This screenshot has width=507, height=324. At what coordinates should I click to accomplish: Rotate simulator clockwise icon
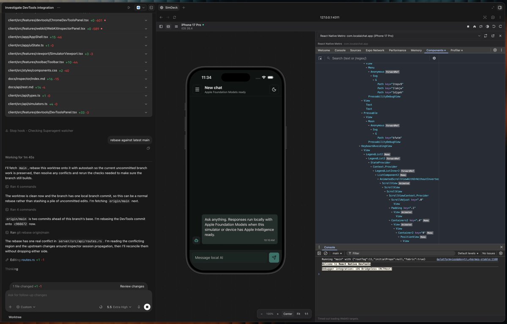pos(500,27)
